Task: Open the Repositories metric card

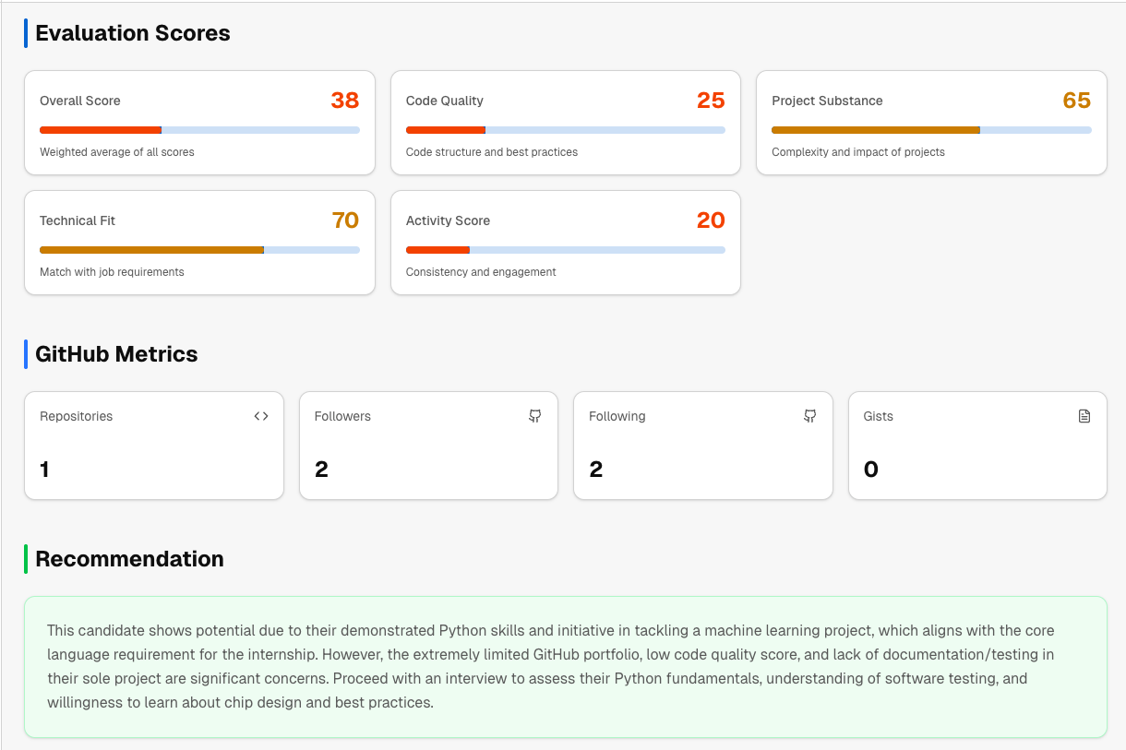Action: point(153,446)
